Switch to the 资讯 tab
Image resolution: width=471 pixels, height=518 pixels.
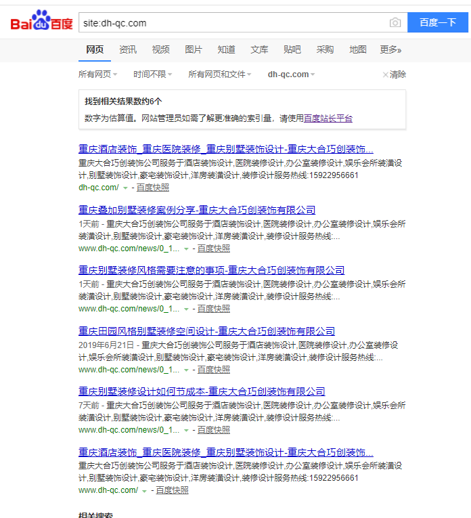128,49
